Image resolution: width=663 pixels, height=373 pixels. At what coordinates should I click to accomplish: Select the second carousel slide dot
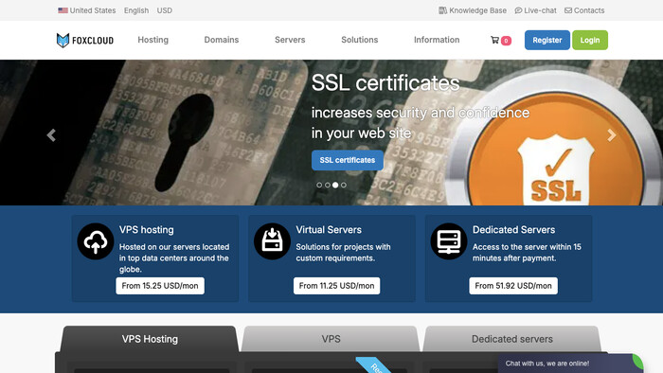(x=328, y=185)
